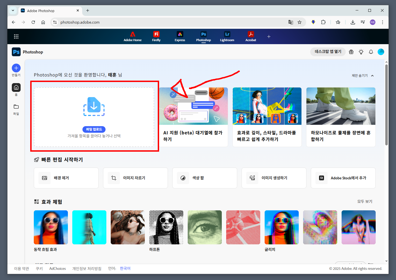
Task: Open the gift box icon
Action: coord(351,52)
